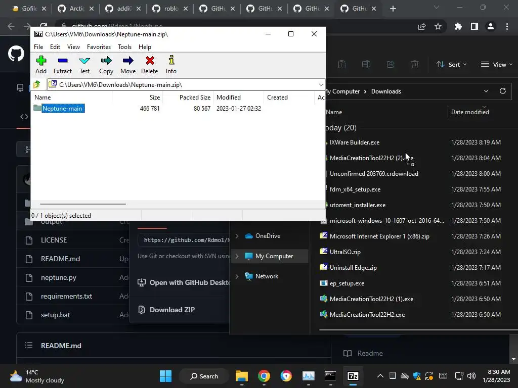Screen dimensions: 518x388
Task: Open the LICENSE file on GitHub
Action: [x=54, y=240]
